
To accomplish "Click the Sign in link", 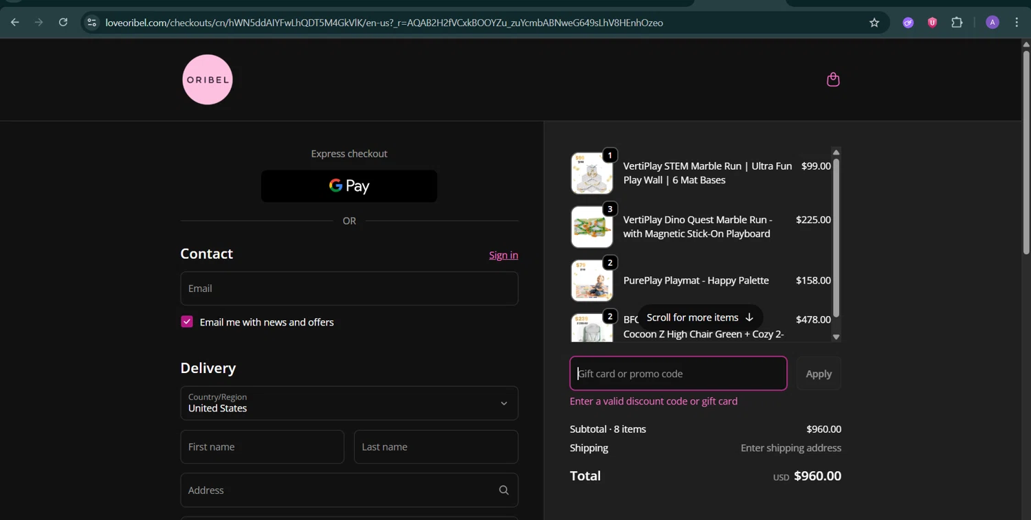I will (504, 255).
